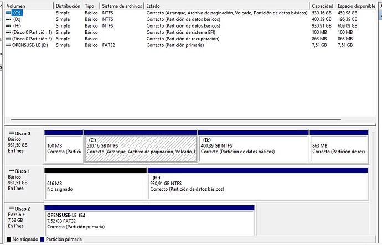
Task: Select the Disco 1 disk header icon
Action: [11, 171]
